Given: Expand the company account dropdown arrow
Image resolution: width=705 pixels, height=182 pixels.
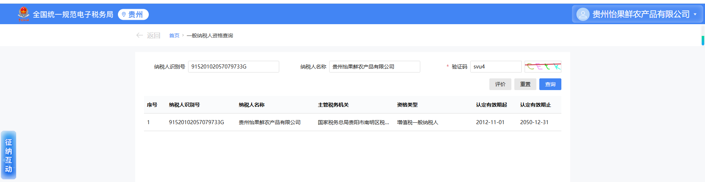Looking at the screenshot, I should click(x=695, y=14).
